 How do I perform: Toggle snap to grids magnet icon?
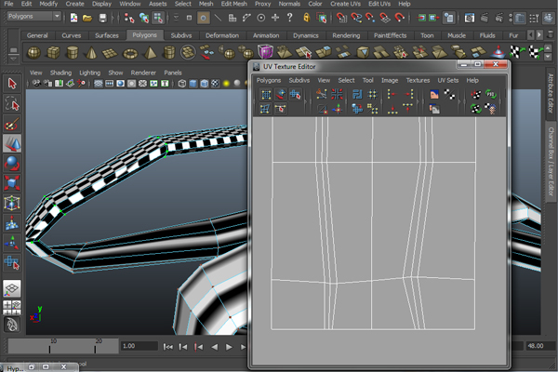click(x=341, y=17)
